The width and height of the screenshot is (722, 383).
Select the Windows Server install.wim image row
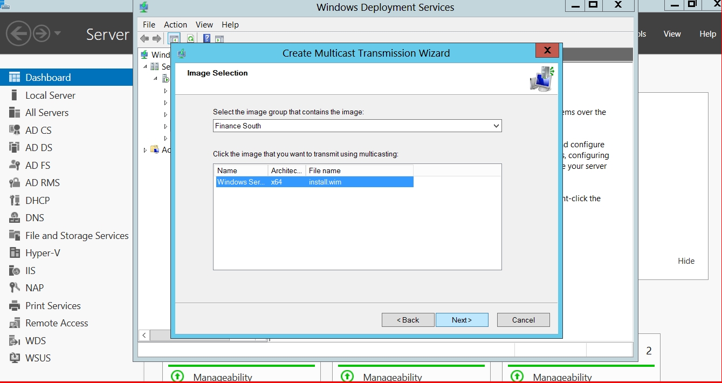click(314, 182)
